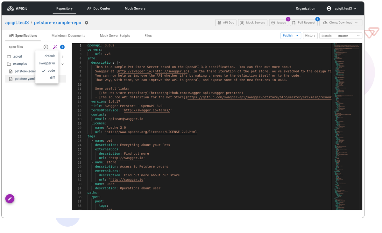Click the swagger.io/terms URL in code
This screenshot has width=382, height=233.
147,110
